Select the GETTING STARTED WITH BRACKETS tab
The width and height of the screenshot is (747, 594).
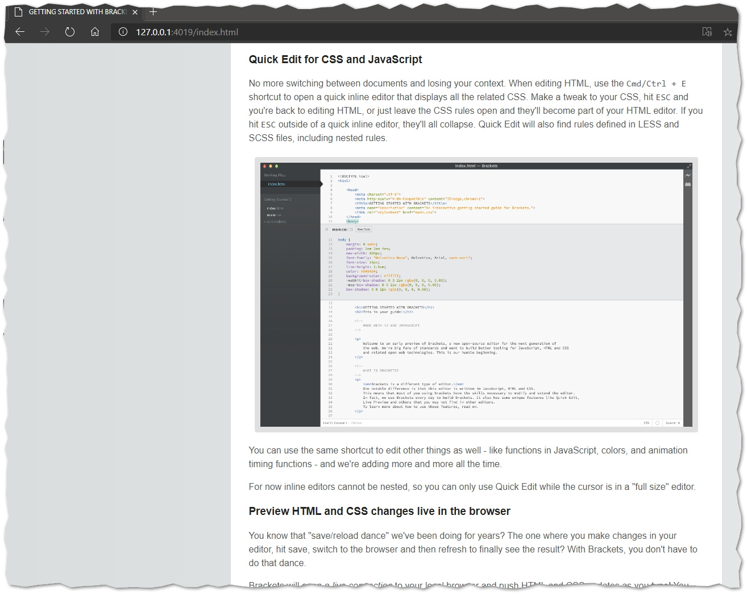(x=76, y=12)
